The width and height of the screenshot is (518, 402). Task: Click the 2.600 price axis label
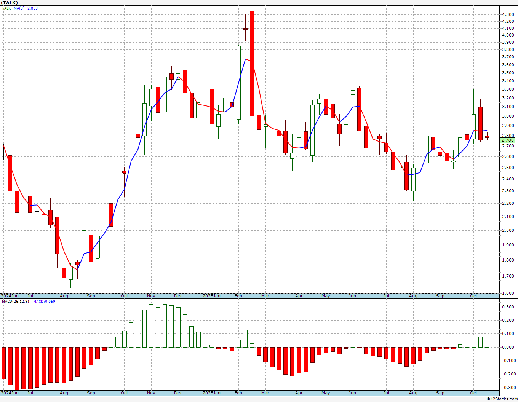508,156
